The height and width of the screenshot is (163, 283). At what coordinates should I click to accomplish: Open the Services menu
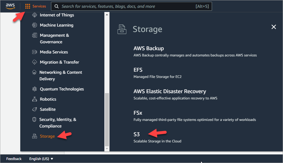[35, 6]
